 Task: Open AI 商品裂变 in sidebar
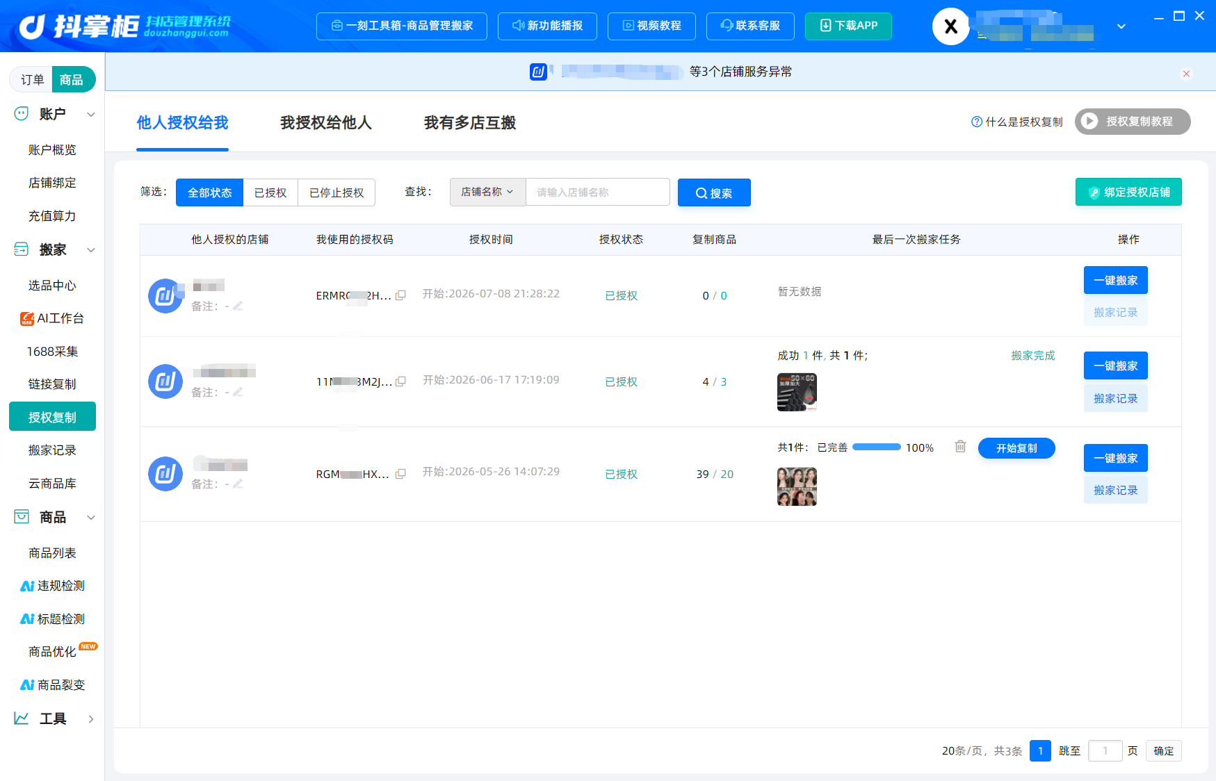[52, 685]
